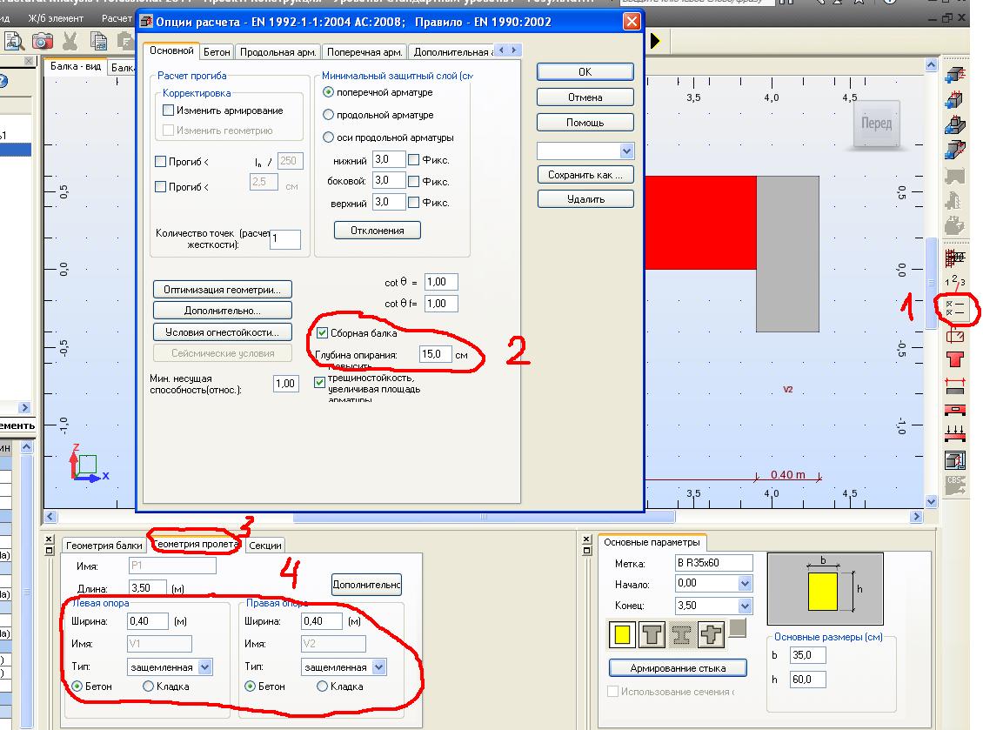Check 'Фикс.' for верхний cover
Viewport: 983px width, 730px height.
[x=414, y=202]
